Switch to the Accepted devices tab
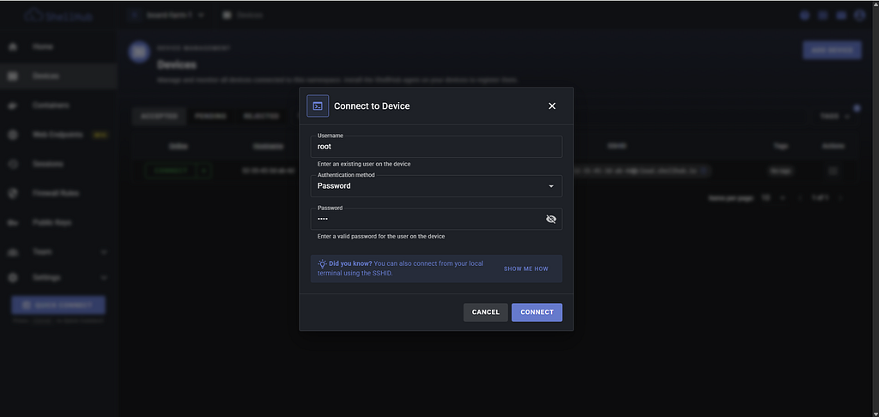The width and height of the screenshot is (879, 417). click(159, 116)
